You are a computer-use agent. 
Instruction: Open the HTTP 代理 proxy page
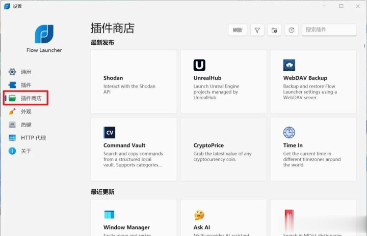tap(33, 138)
